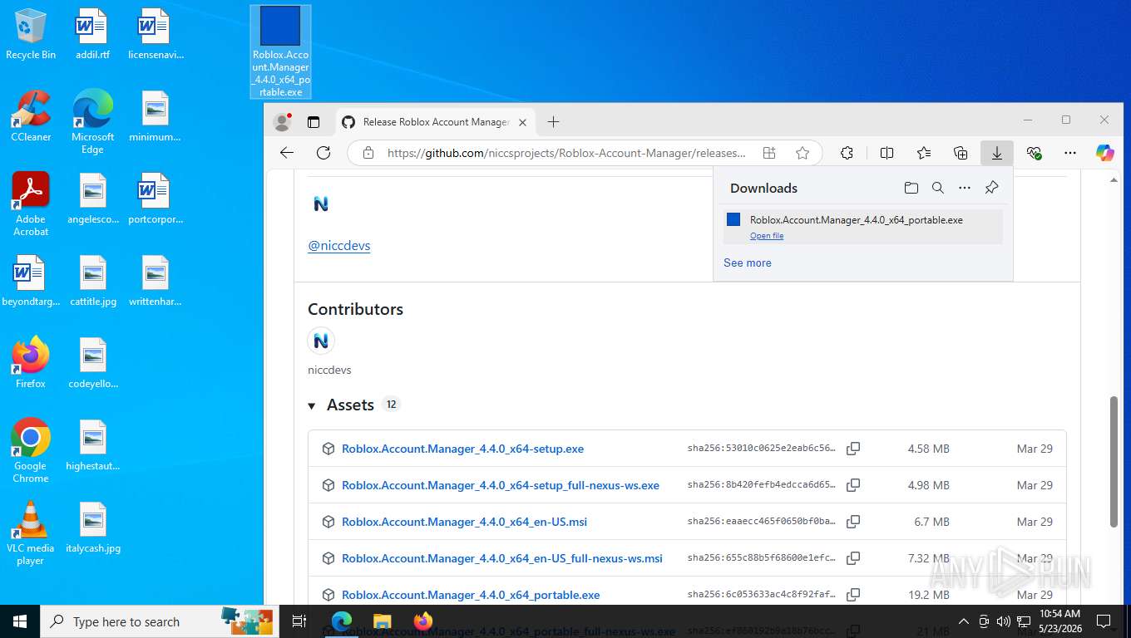Go back using the browser back arrow
This screenshot has width=1131, height=638.
[287, 153]
